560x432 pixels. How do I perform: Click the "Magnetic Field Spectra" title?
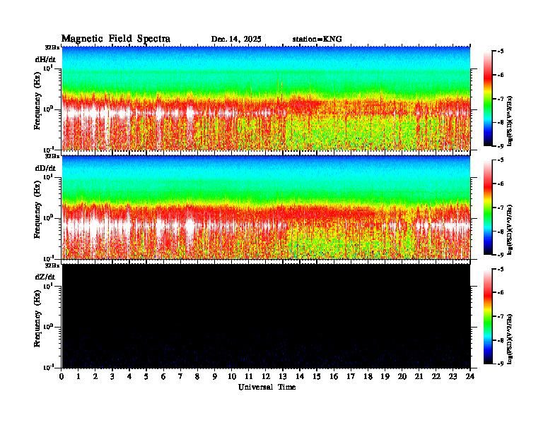tap(116, 39)
